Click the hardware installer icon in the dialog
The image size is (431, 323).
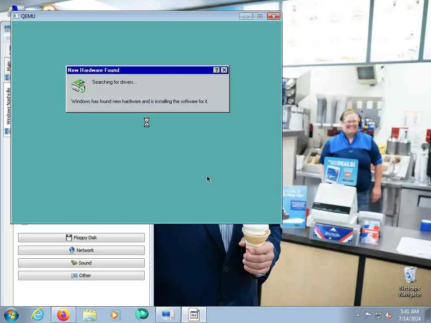pos(79,86)
